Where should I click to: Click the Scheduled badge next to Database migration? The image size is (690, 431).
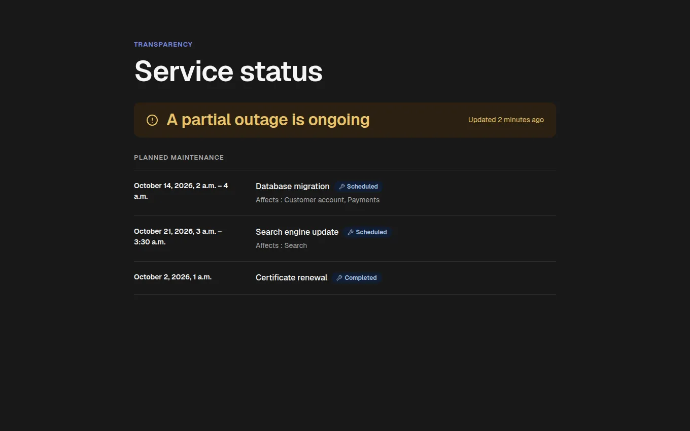pyautogui.click(x=359, y=187)
